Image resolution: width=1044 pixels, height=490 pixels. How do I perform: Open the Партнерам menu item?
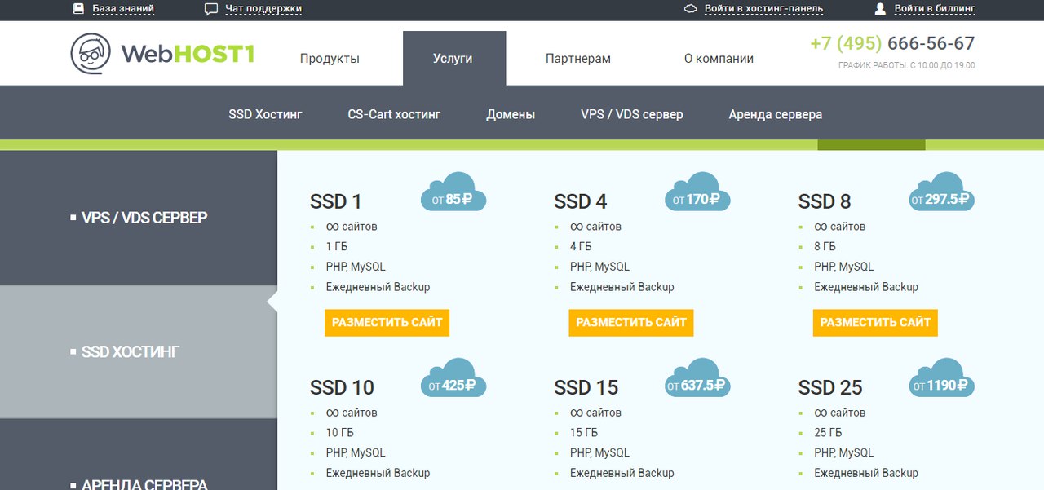point(577,59)
